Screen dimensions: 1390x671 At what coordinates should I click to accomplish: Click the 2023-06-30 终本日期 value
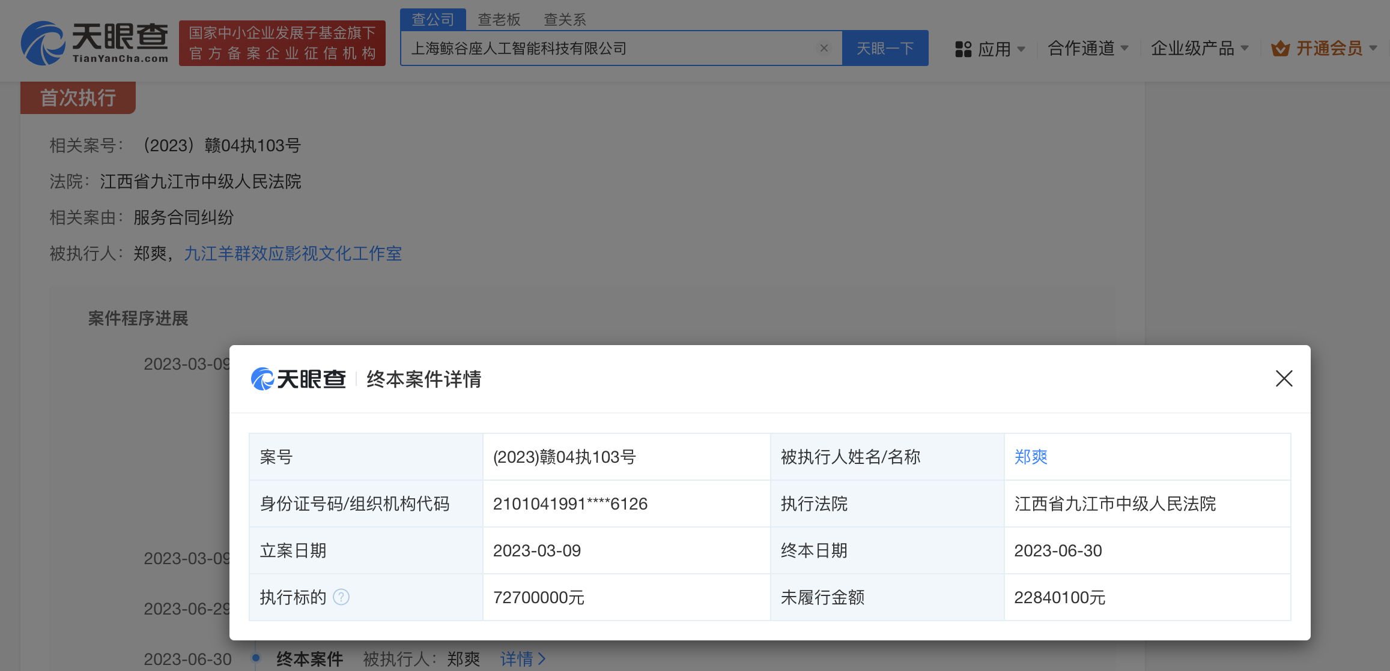tap(1058, 551)
